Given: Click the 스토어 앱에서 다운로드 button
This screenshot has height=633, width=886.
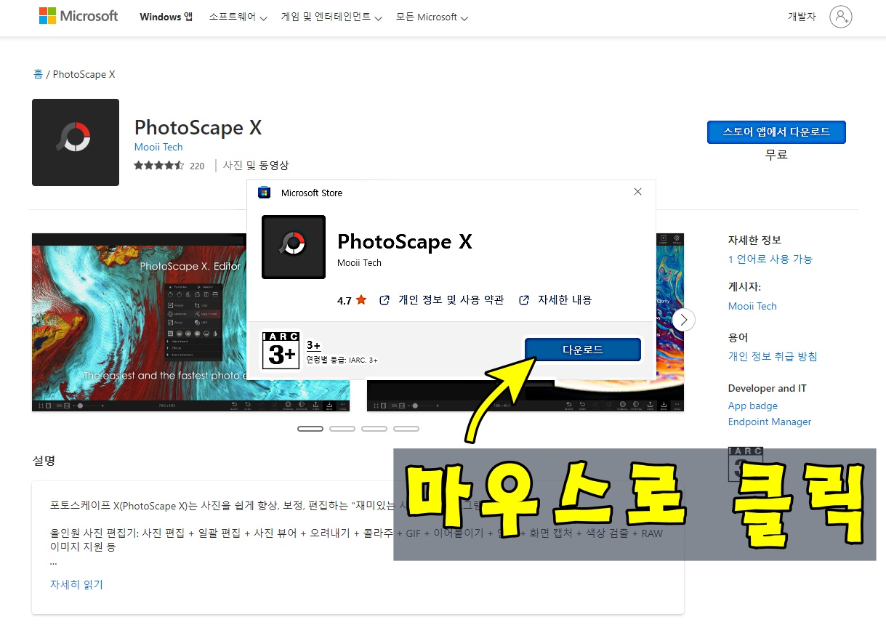Looking at the screenshot, I should pyautogui.click(x=776, y=132).
